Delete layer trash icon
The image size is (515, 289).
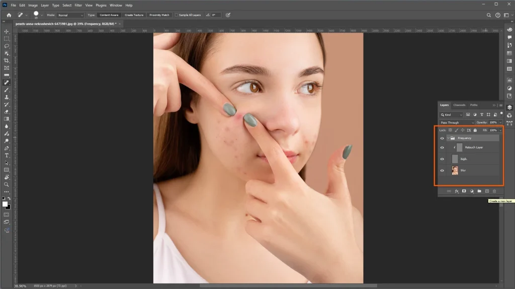click(x=494, y=191)
